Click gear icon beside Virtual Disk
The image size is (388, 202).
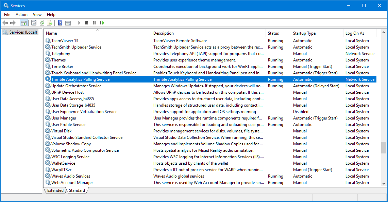pos(48,130)
